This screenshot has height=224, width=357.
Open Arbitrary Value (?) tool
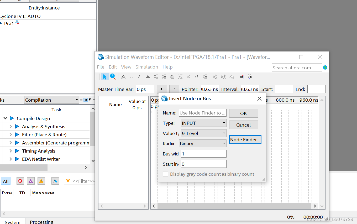(x=197, y=77)
